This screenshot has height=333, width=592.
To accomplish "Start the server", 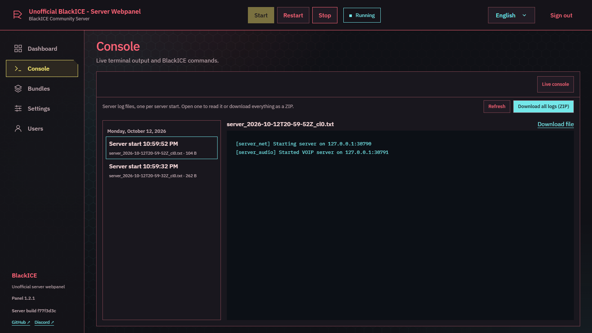I will tap(261, 15).
